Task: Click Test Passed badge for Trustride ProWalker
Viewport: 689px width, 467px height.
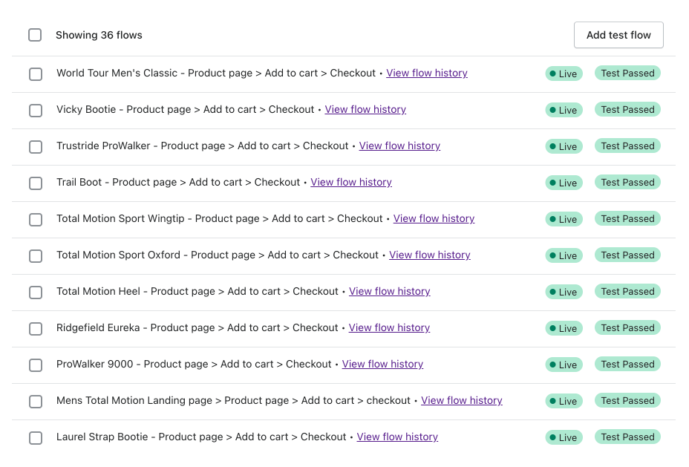Action: [x=627, y=146]
